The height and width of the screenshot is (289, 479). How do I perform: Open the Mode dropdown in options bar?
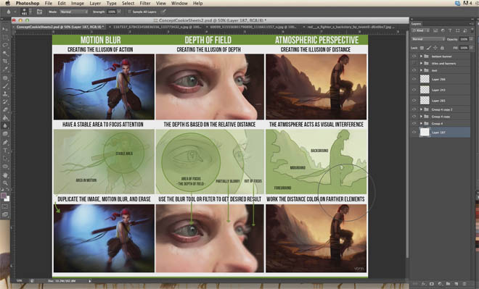click(x=74, y=12)
